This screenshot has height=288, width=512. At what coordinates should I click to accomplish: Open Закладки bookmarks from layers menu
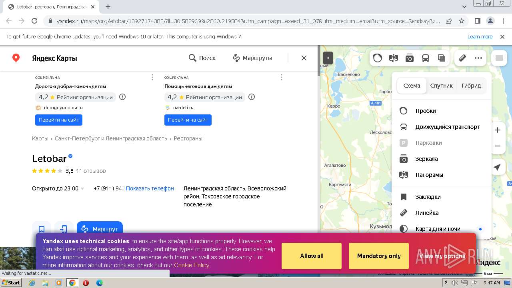[x=441, y=197]
